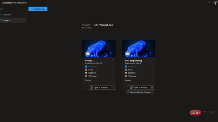Click the Remote Desktop icon in dropdown
This screenshot has height=122, width=218.
pyautogui.click(x=128, y=92)
